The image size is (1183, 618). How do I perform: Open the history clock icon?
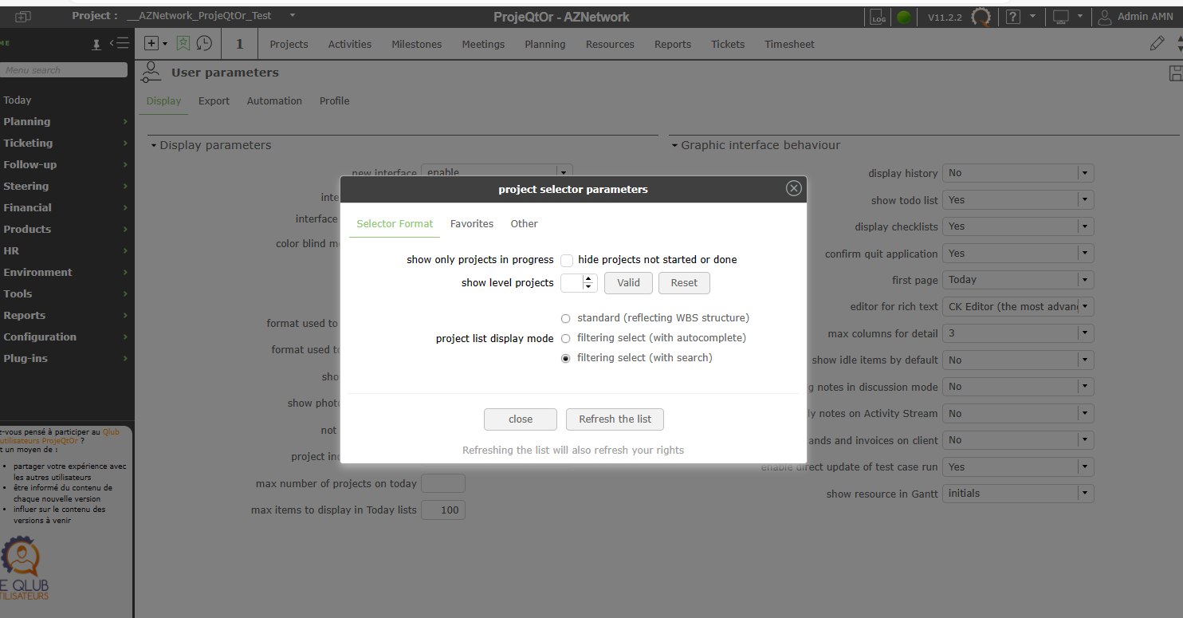(204, 44)
